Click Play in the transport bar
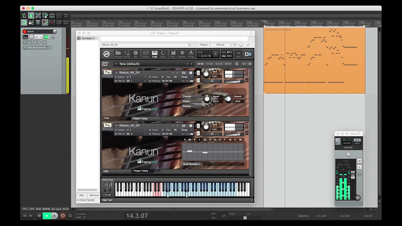The height and width of the screenshot is (226, 402). tap(47, 216)
